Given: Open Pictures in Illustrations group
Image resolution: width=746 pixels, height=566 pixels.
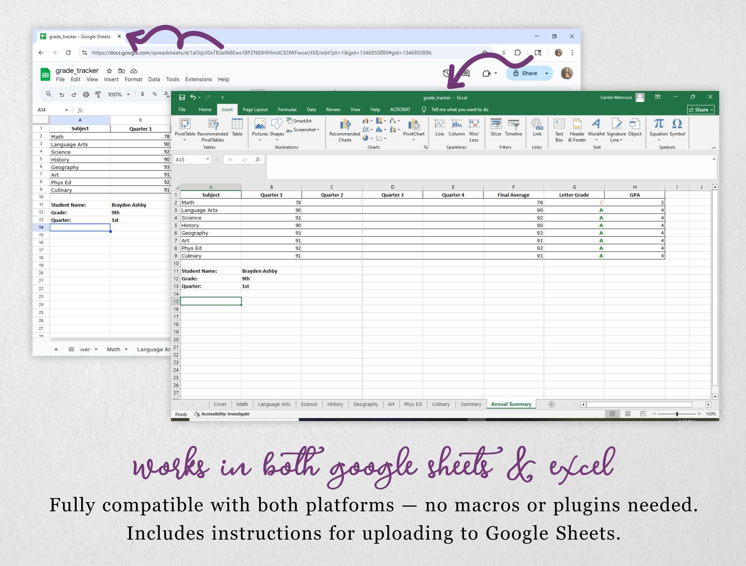Looking at the screenshot, I should tap(260, 129).
